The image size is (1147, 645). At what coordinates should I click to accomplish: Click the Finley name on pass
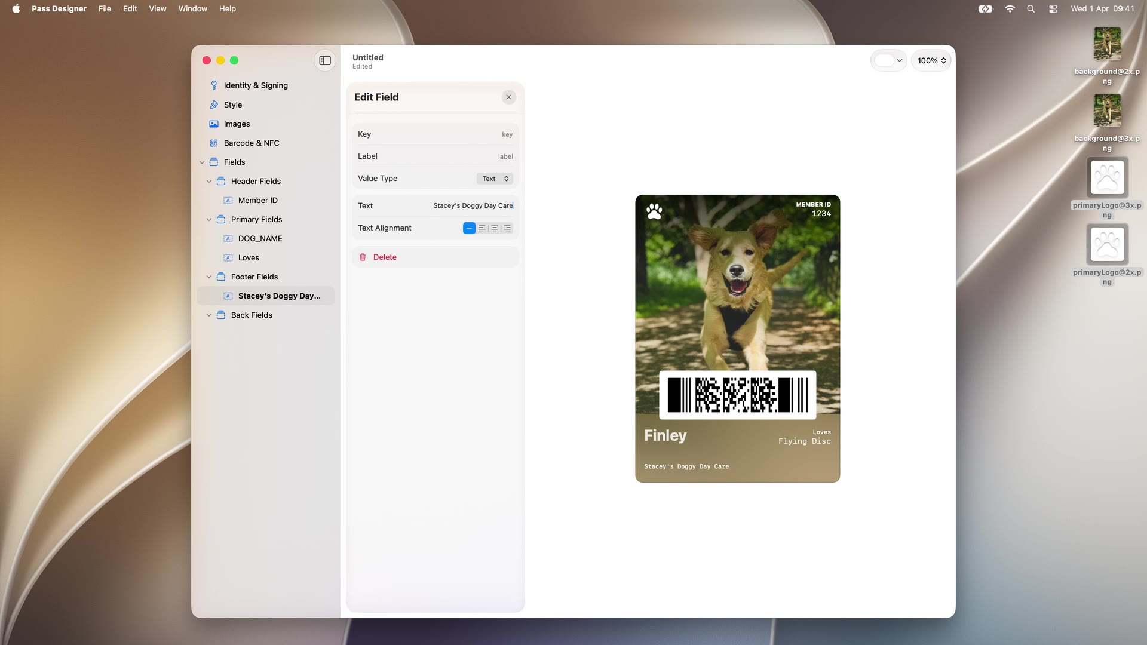click(665, 435)
